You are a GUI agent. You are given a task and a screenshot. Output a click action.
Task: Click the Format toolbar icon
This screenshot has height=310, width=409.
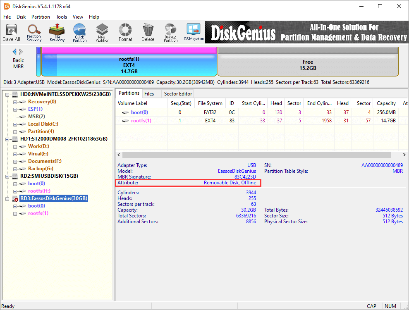pyautogui.click(x=125, y=33)
